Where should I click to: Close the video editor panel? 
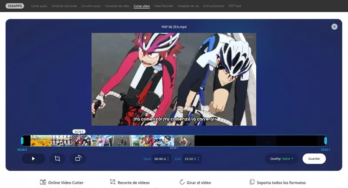coord(334,26)
